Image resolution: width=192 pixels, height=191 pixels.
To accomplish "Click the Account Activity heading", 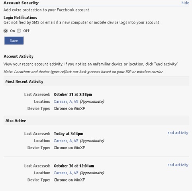I will tap(18, 57).
